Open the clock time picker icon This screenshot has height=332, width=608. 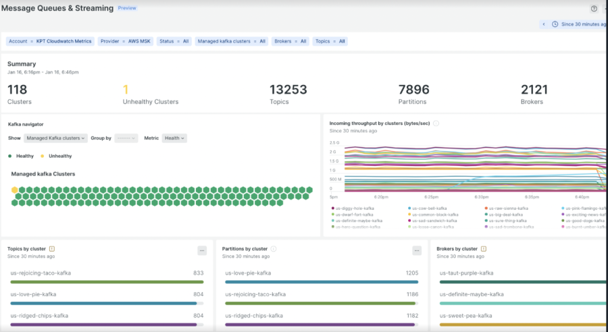click(x=555, y=24)
